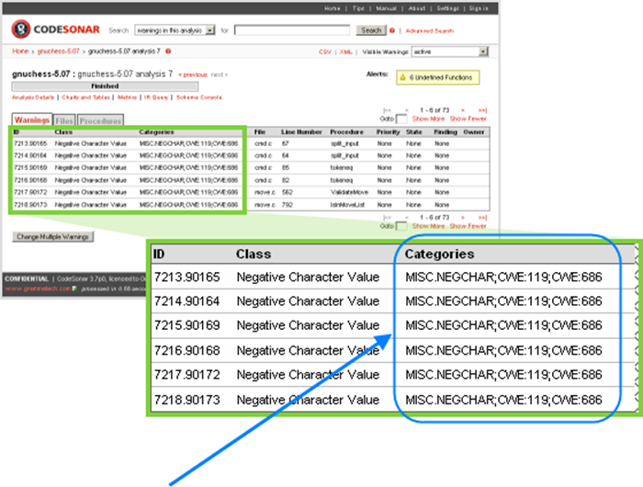Screen dimensions: 643x487
Task: Click Sign in in the top menu bar
Action: (x=479, y=8)
